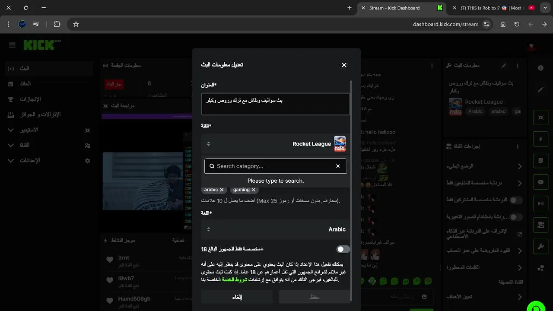Clear the category search with the X icon
553x311 pixels.
tap(338, 166)
